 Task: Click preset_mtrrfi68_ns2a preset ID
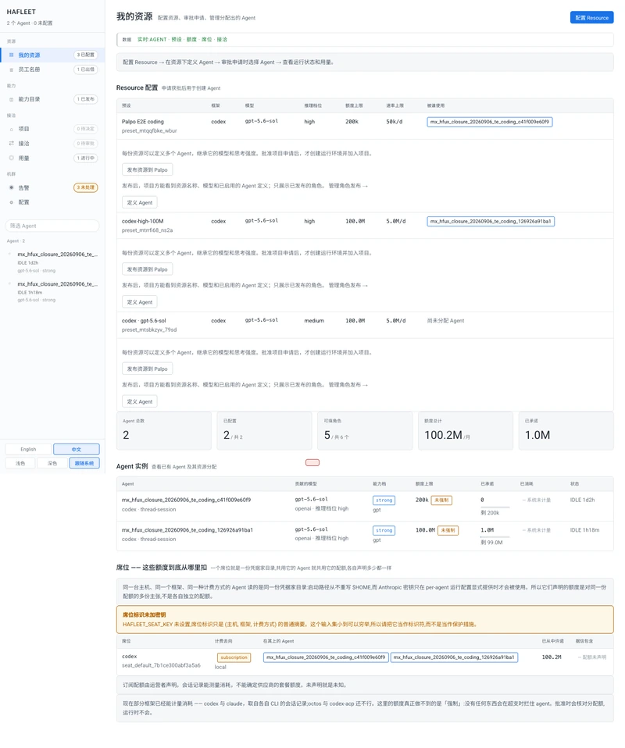click(x=147, y=230)
